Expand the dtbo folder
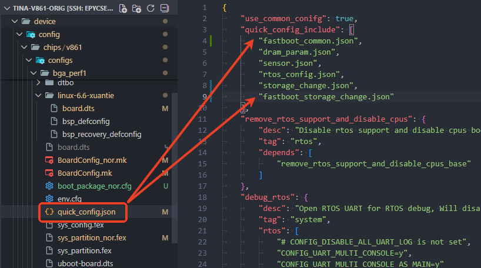481x268 pixels. click(x=65, y=83)
